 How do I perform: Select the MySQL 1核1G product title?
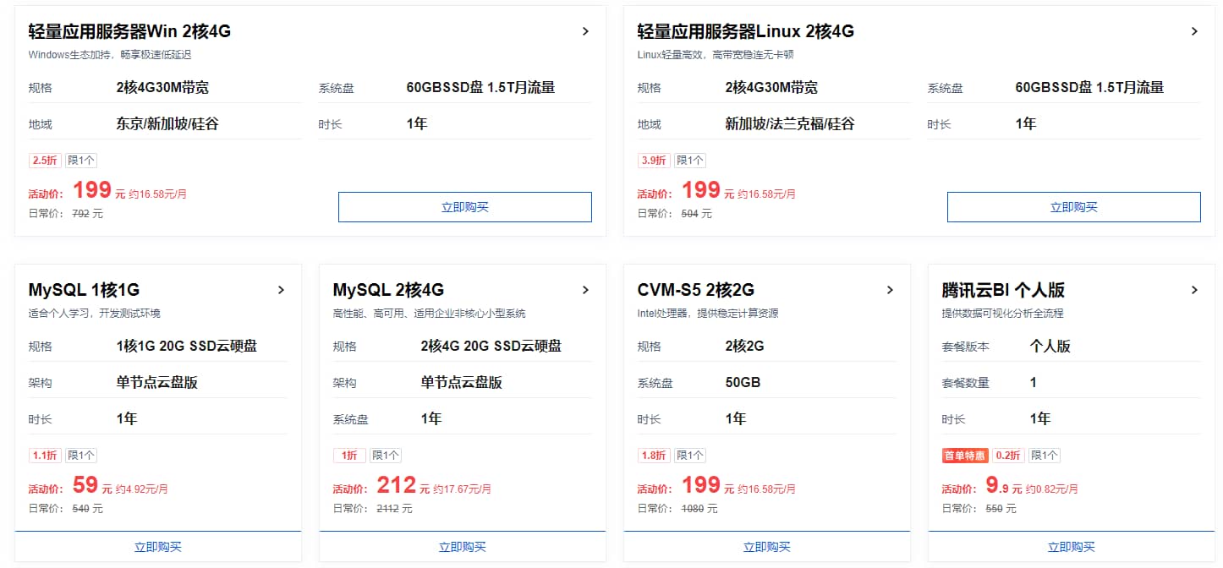[84, 290]
